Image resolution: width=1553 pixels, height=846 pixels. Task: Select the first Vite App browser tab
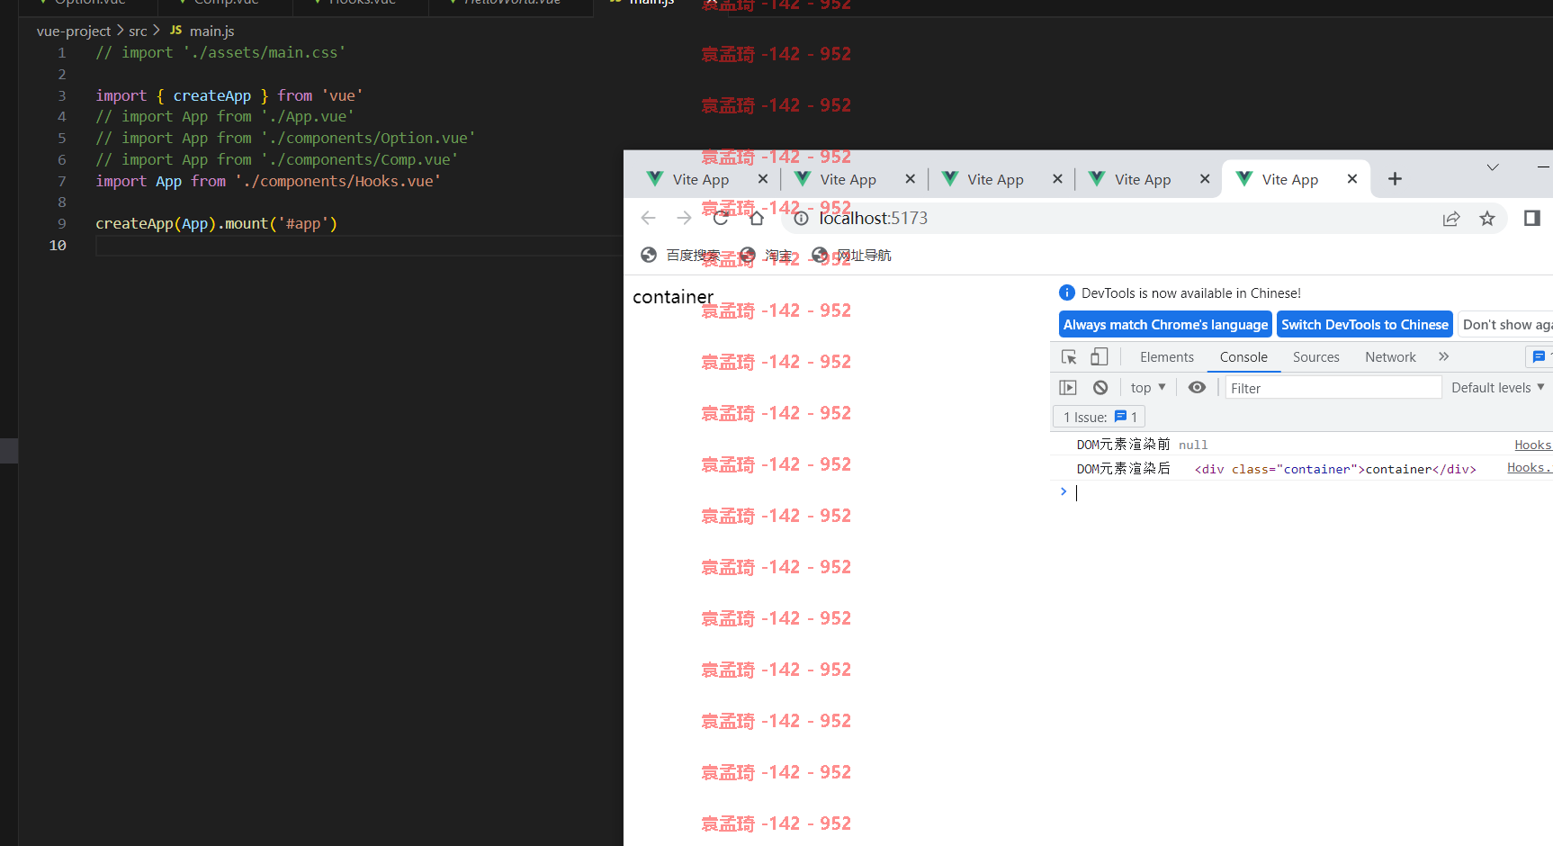701,179
